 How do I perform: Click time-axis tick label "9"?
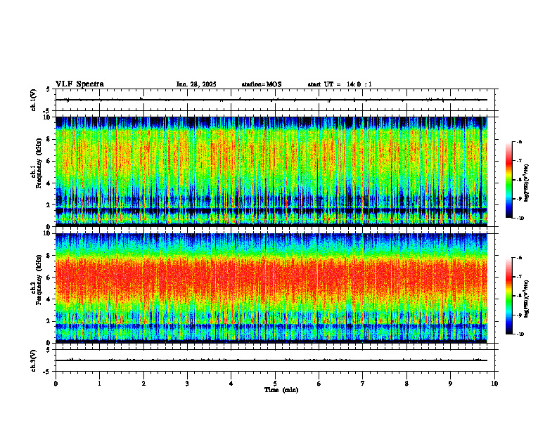[450, 384]
